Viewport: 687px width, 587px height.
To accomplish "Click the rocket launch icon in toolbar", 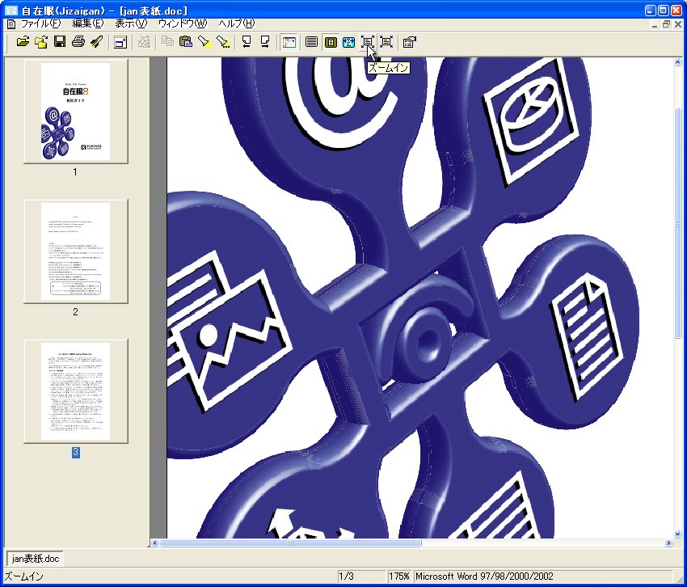I will click(96, 42).
